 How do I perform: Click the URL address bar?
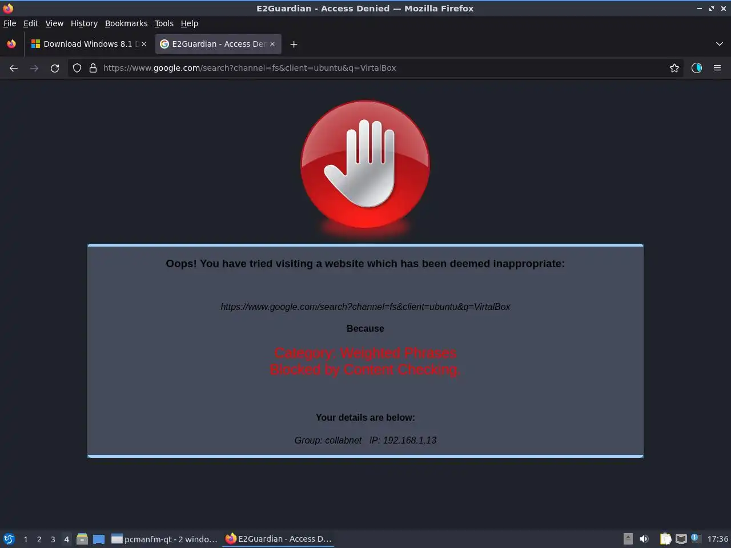point(377,68)
